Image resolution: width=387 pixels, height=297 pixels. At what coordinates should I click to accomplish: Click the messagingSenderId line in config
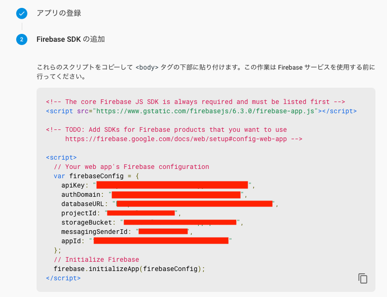127,232
